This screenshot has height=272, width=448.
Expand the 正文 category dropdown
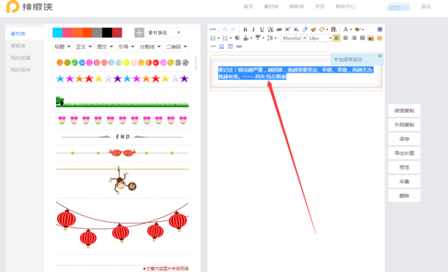coord(84,46)
